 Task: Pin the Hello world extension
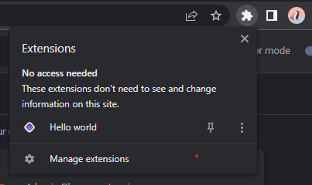point(211,127)
